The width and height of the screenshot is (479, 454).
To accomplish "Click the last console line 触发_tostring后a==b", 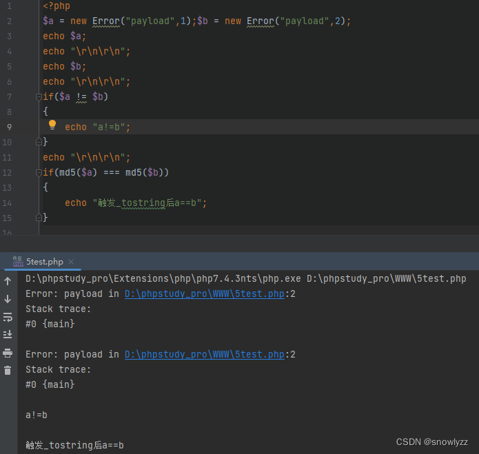I will point(74,445).
